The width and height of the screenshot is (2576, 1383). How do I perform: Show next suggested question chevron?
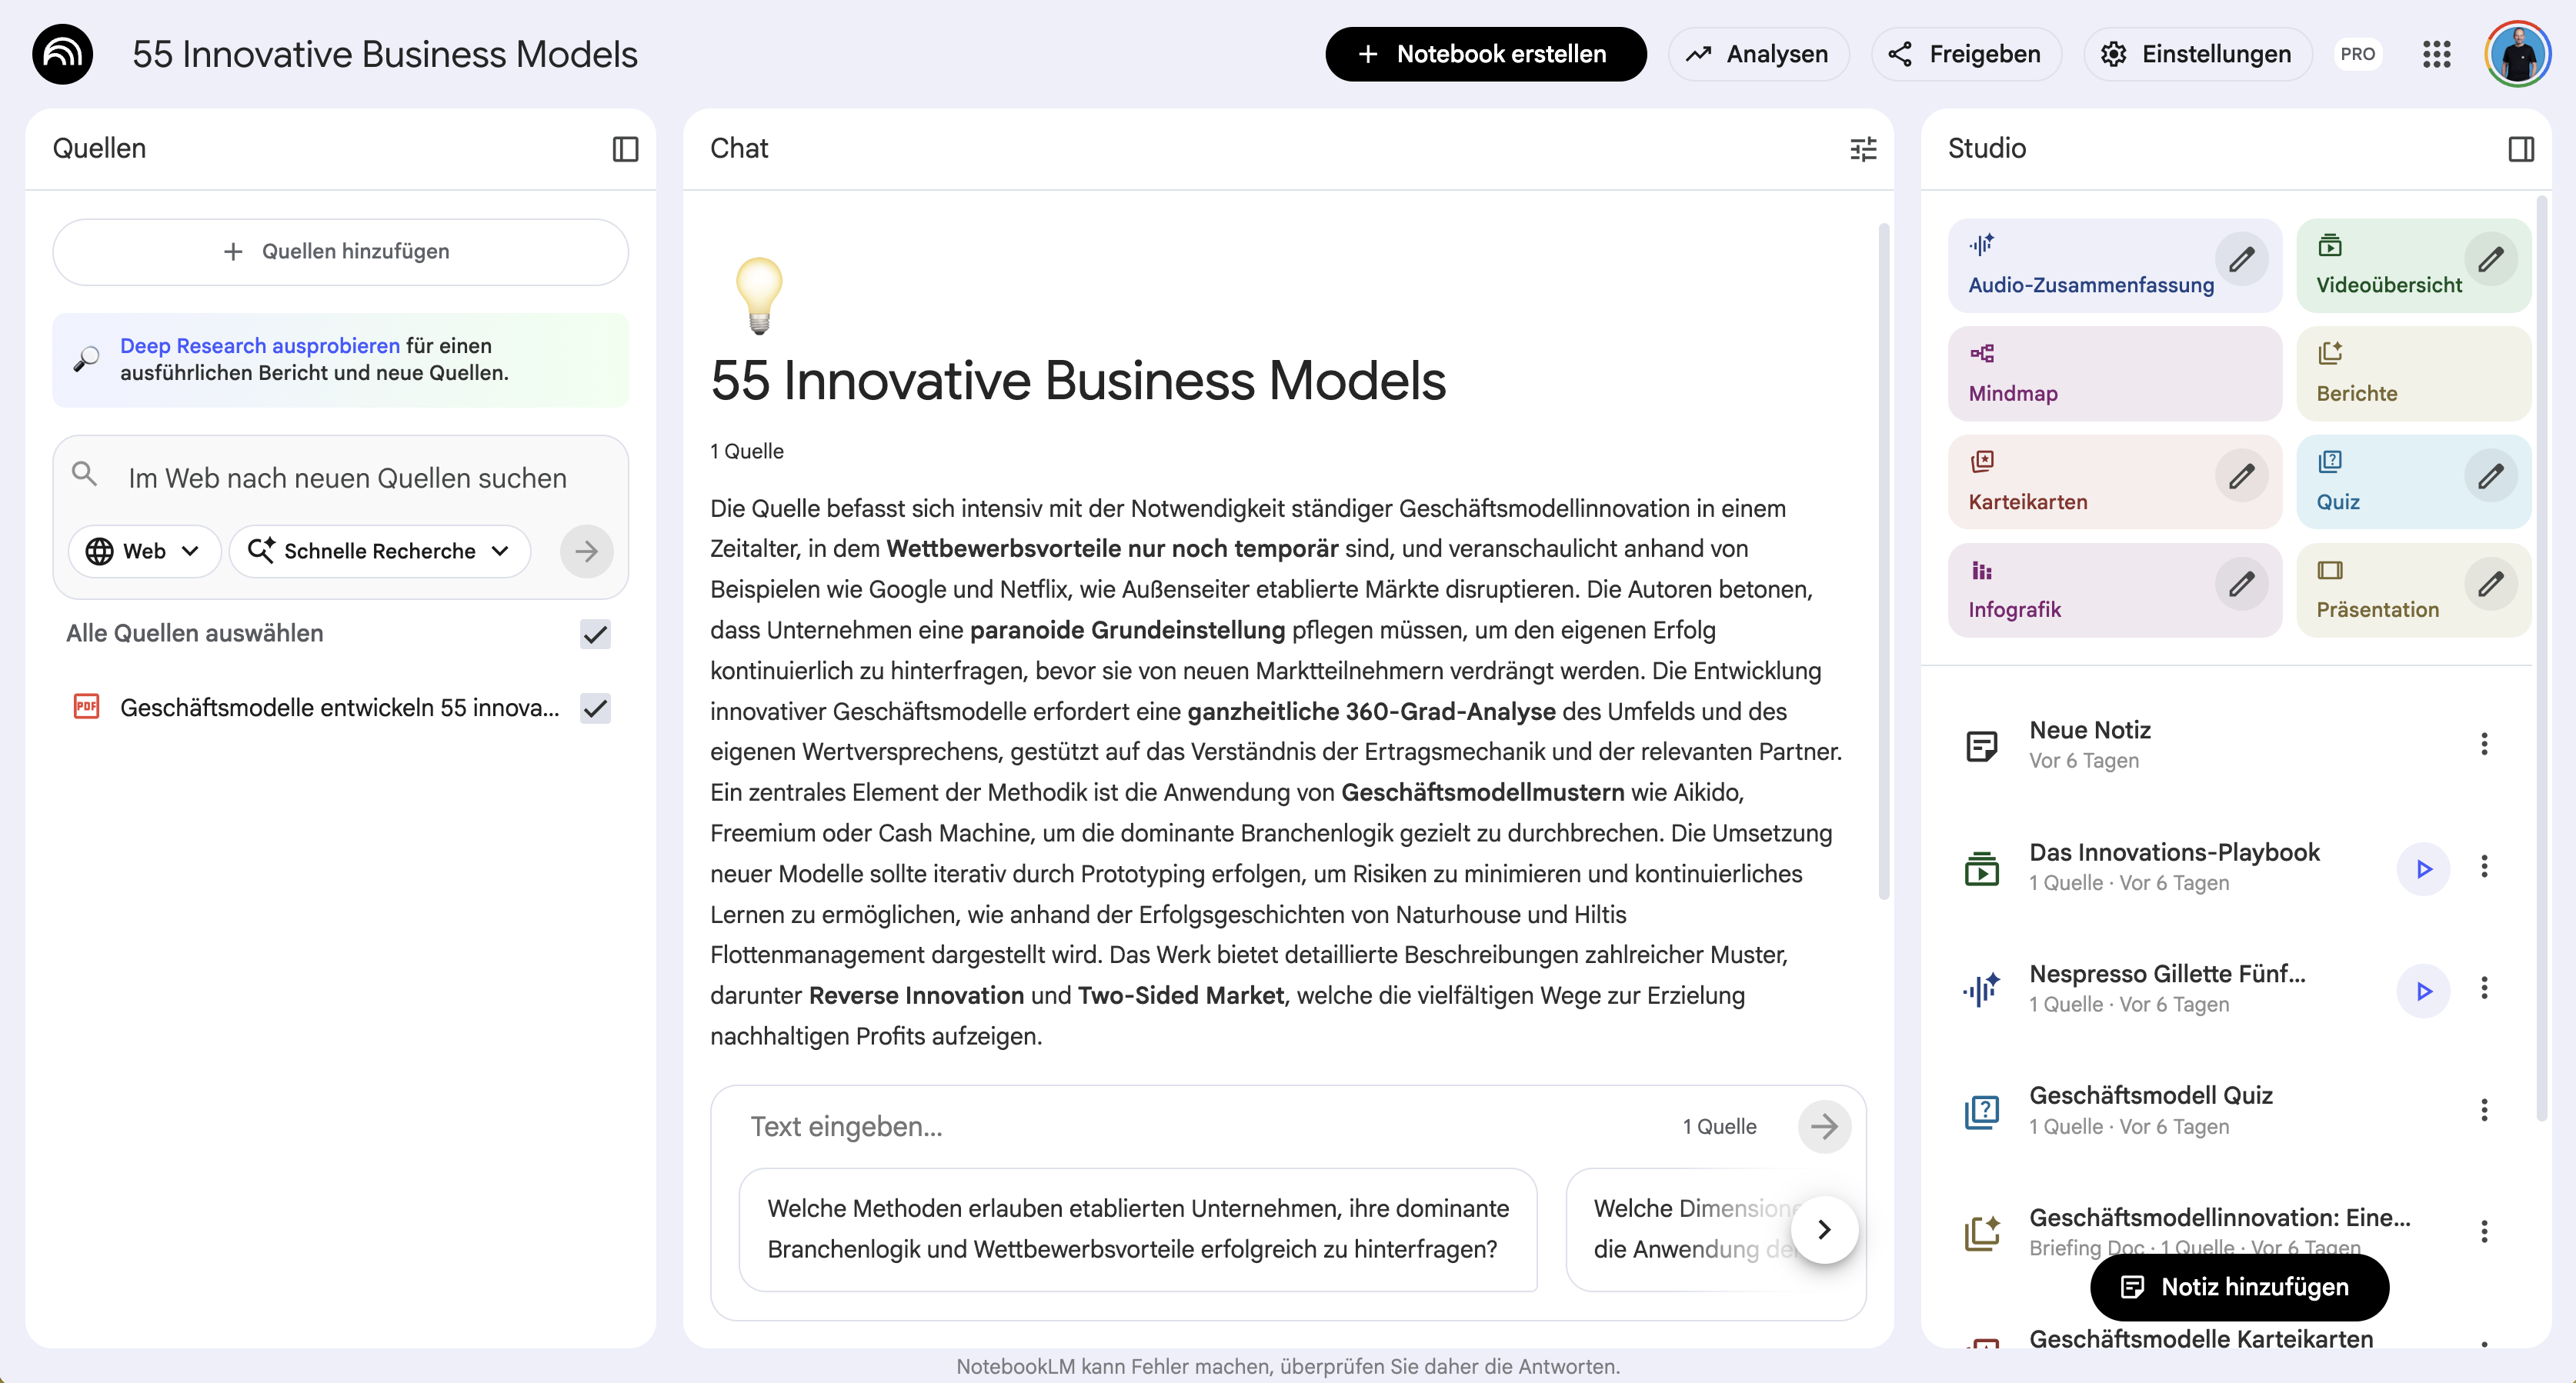pyautogui.click(x=1824, y=1229)
